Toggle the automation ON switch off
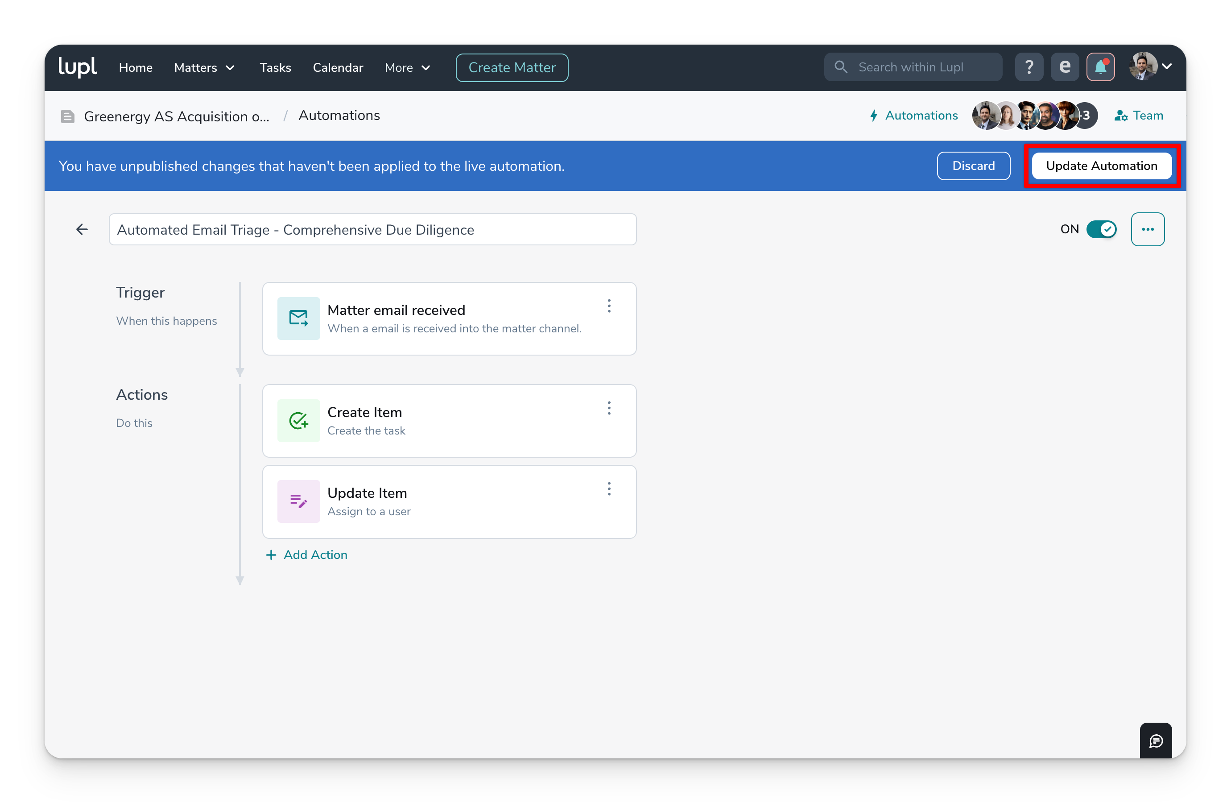Screen dimensions: 1231x803 click(1101, 229)
